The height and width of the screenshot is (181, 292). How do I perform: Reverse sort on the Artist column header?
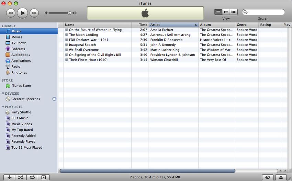coord(173,25)
